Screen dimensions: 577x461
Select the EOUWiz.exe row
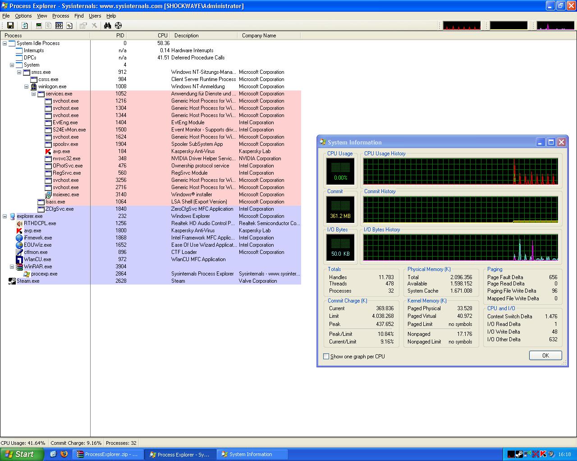coord(151,245)
